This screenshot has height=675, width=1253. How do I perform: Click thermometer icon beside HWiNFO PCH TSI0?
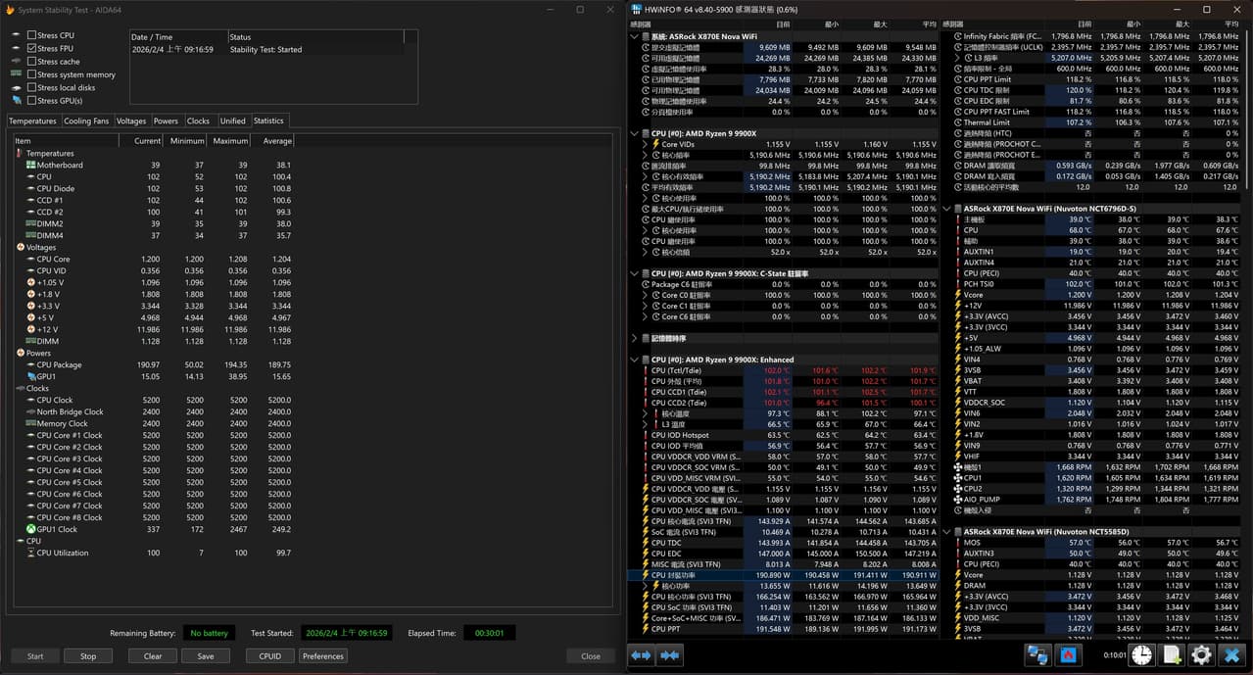[x=957, y=284]
